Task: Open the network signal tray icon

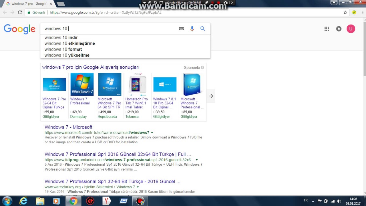Action: [x=333, y=201]
